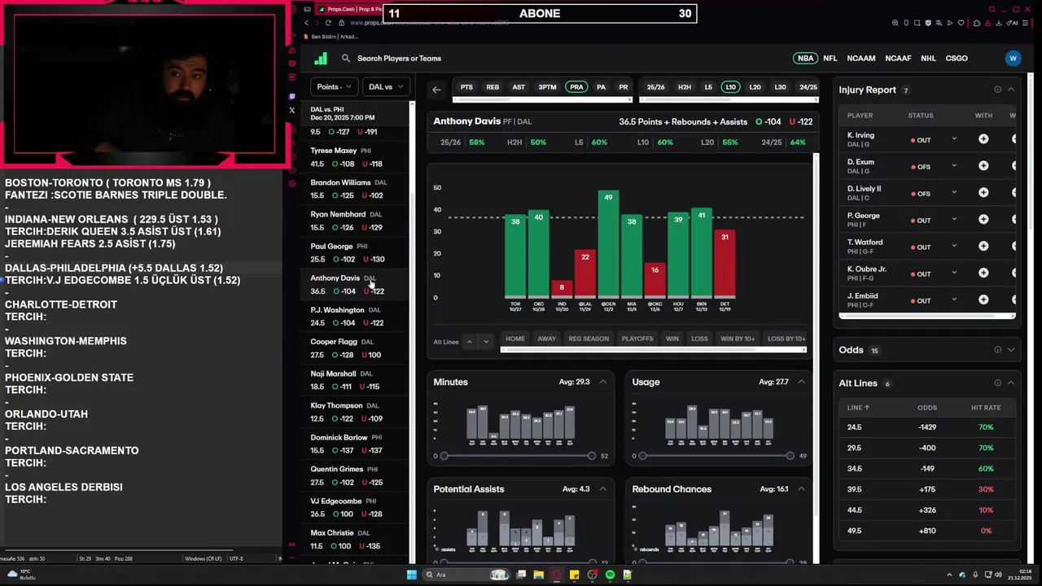Collapse the Minutes chart

point(603,382)
